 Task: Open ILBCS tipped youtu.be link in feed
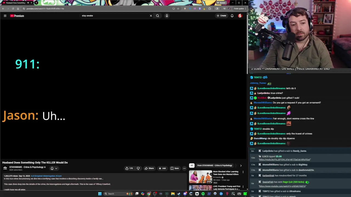[x=285, y=160]
